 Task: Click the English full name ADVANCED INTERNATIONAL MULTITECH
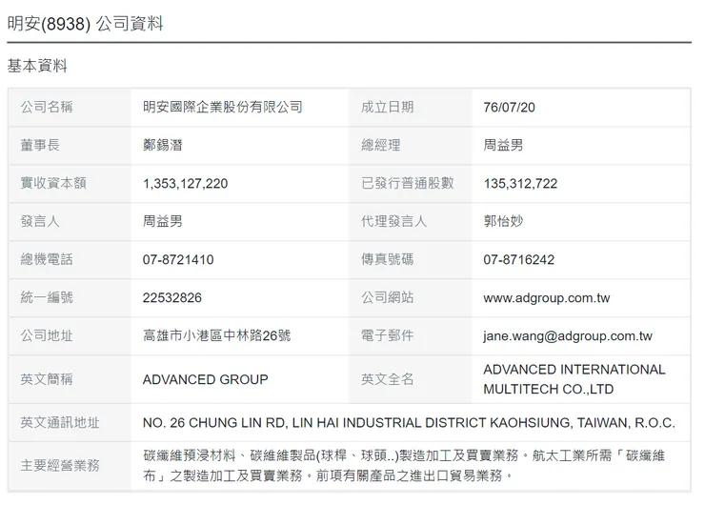pyautogui.click(x=574, y=379)
